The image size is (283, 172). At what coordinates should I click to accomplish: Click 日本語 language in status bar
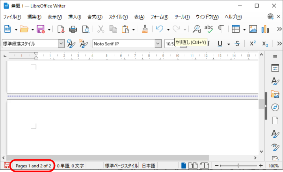(149, 166)
